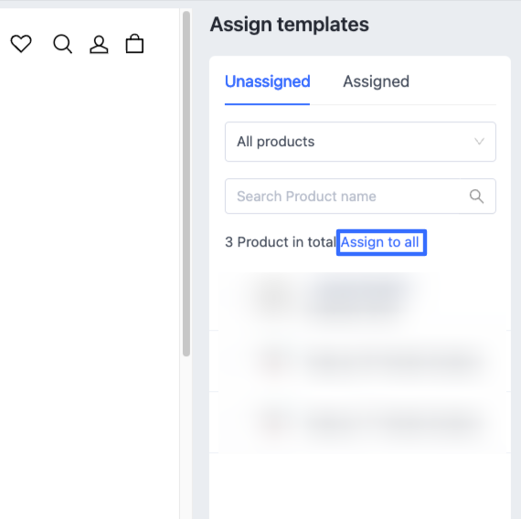Switch to the Unassigned tab

(268, 81)
